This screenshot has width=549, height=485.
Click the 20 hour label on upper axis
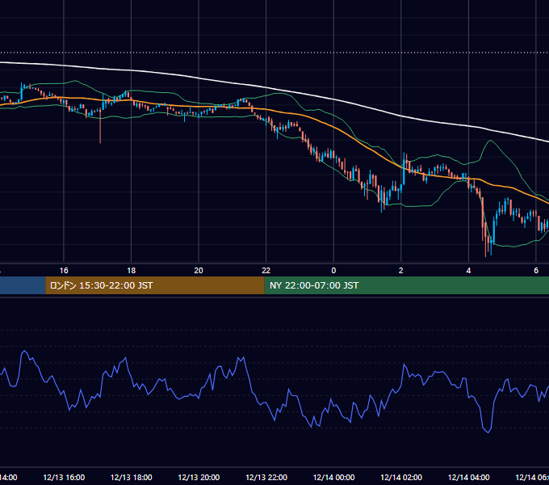click(199, 270)
